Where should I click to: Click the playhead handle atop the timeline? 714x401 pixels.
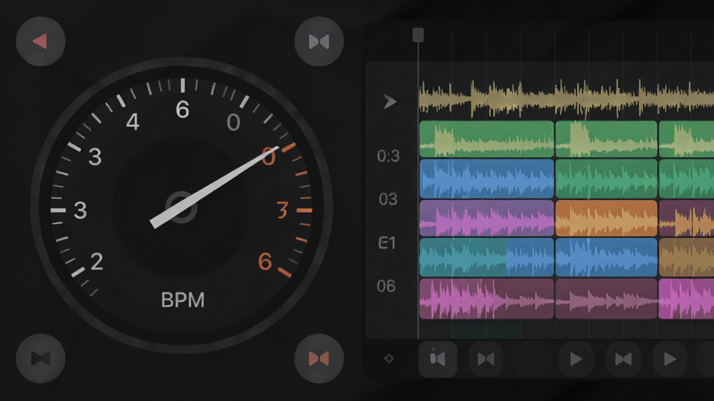point(418,35)
